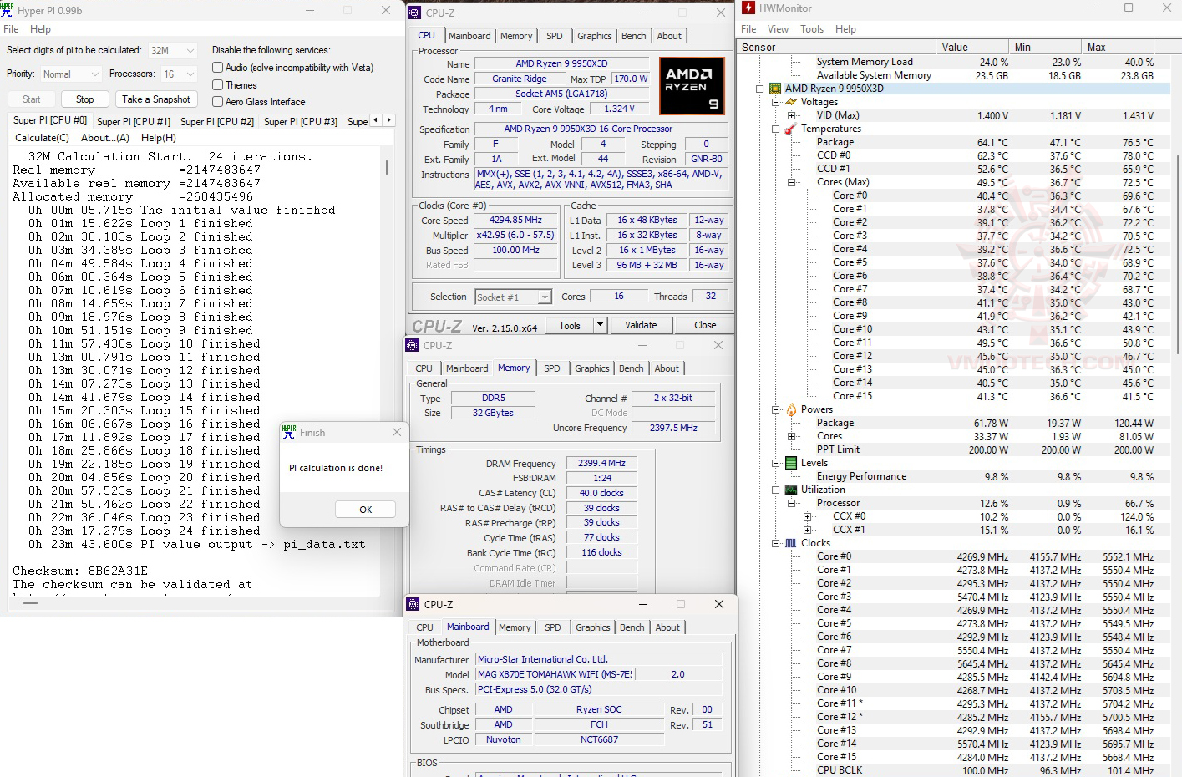Viewport: 1182px width, 777px height.
Task: Click the Powers flame icon
Action: tap(790, 409)
